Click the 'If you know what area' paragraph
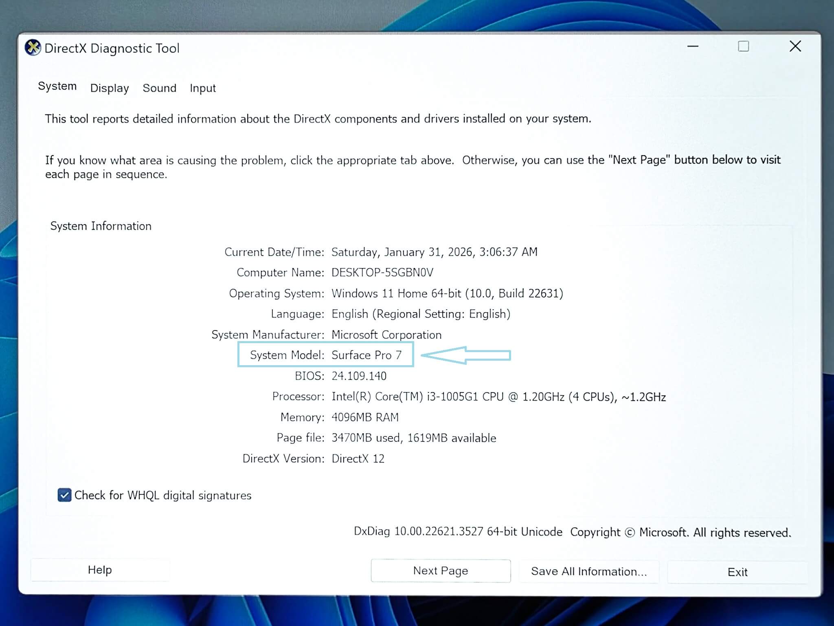This screenshot has width=834, height=626. (x=413, y=167)
